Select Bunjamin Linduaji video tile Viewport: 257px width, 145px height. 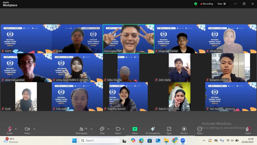231,67
